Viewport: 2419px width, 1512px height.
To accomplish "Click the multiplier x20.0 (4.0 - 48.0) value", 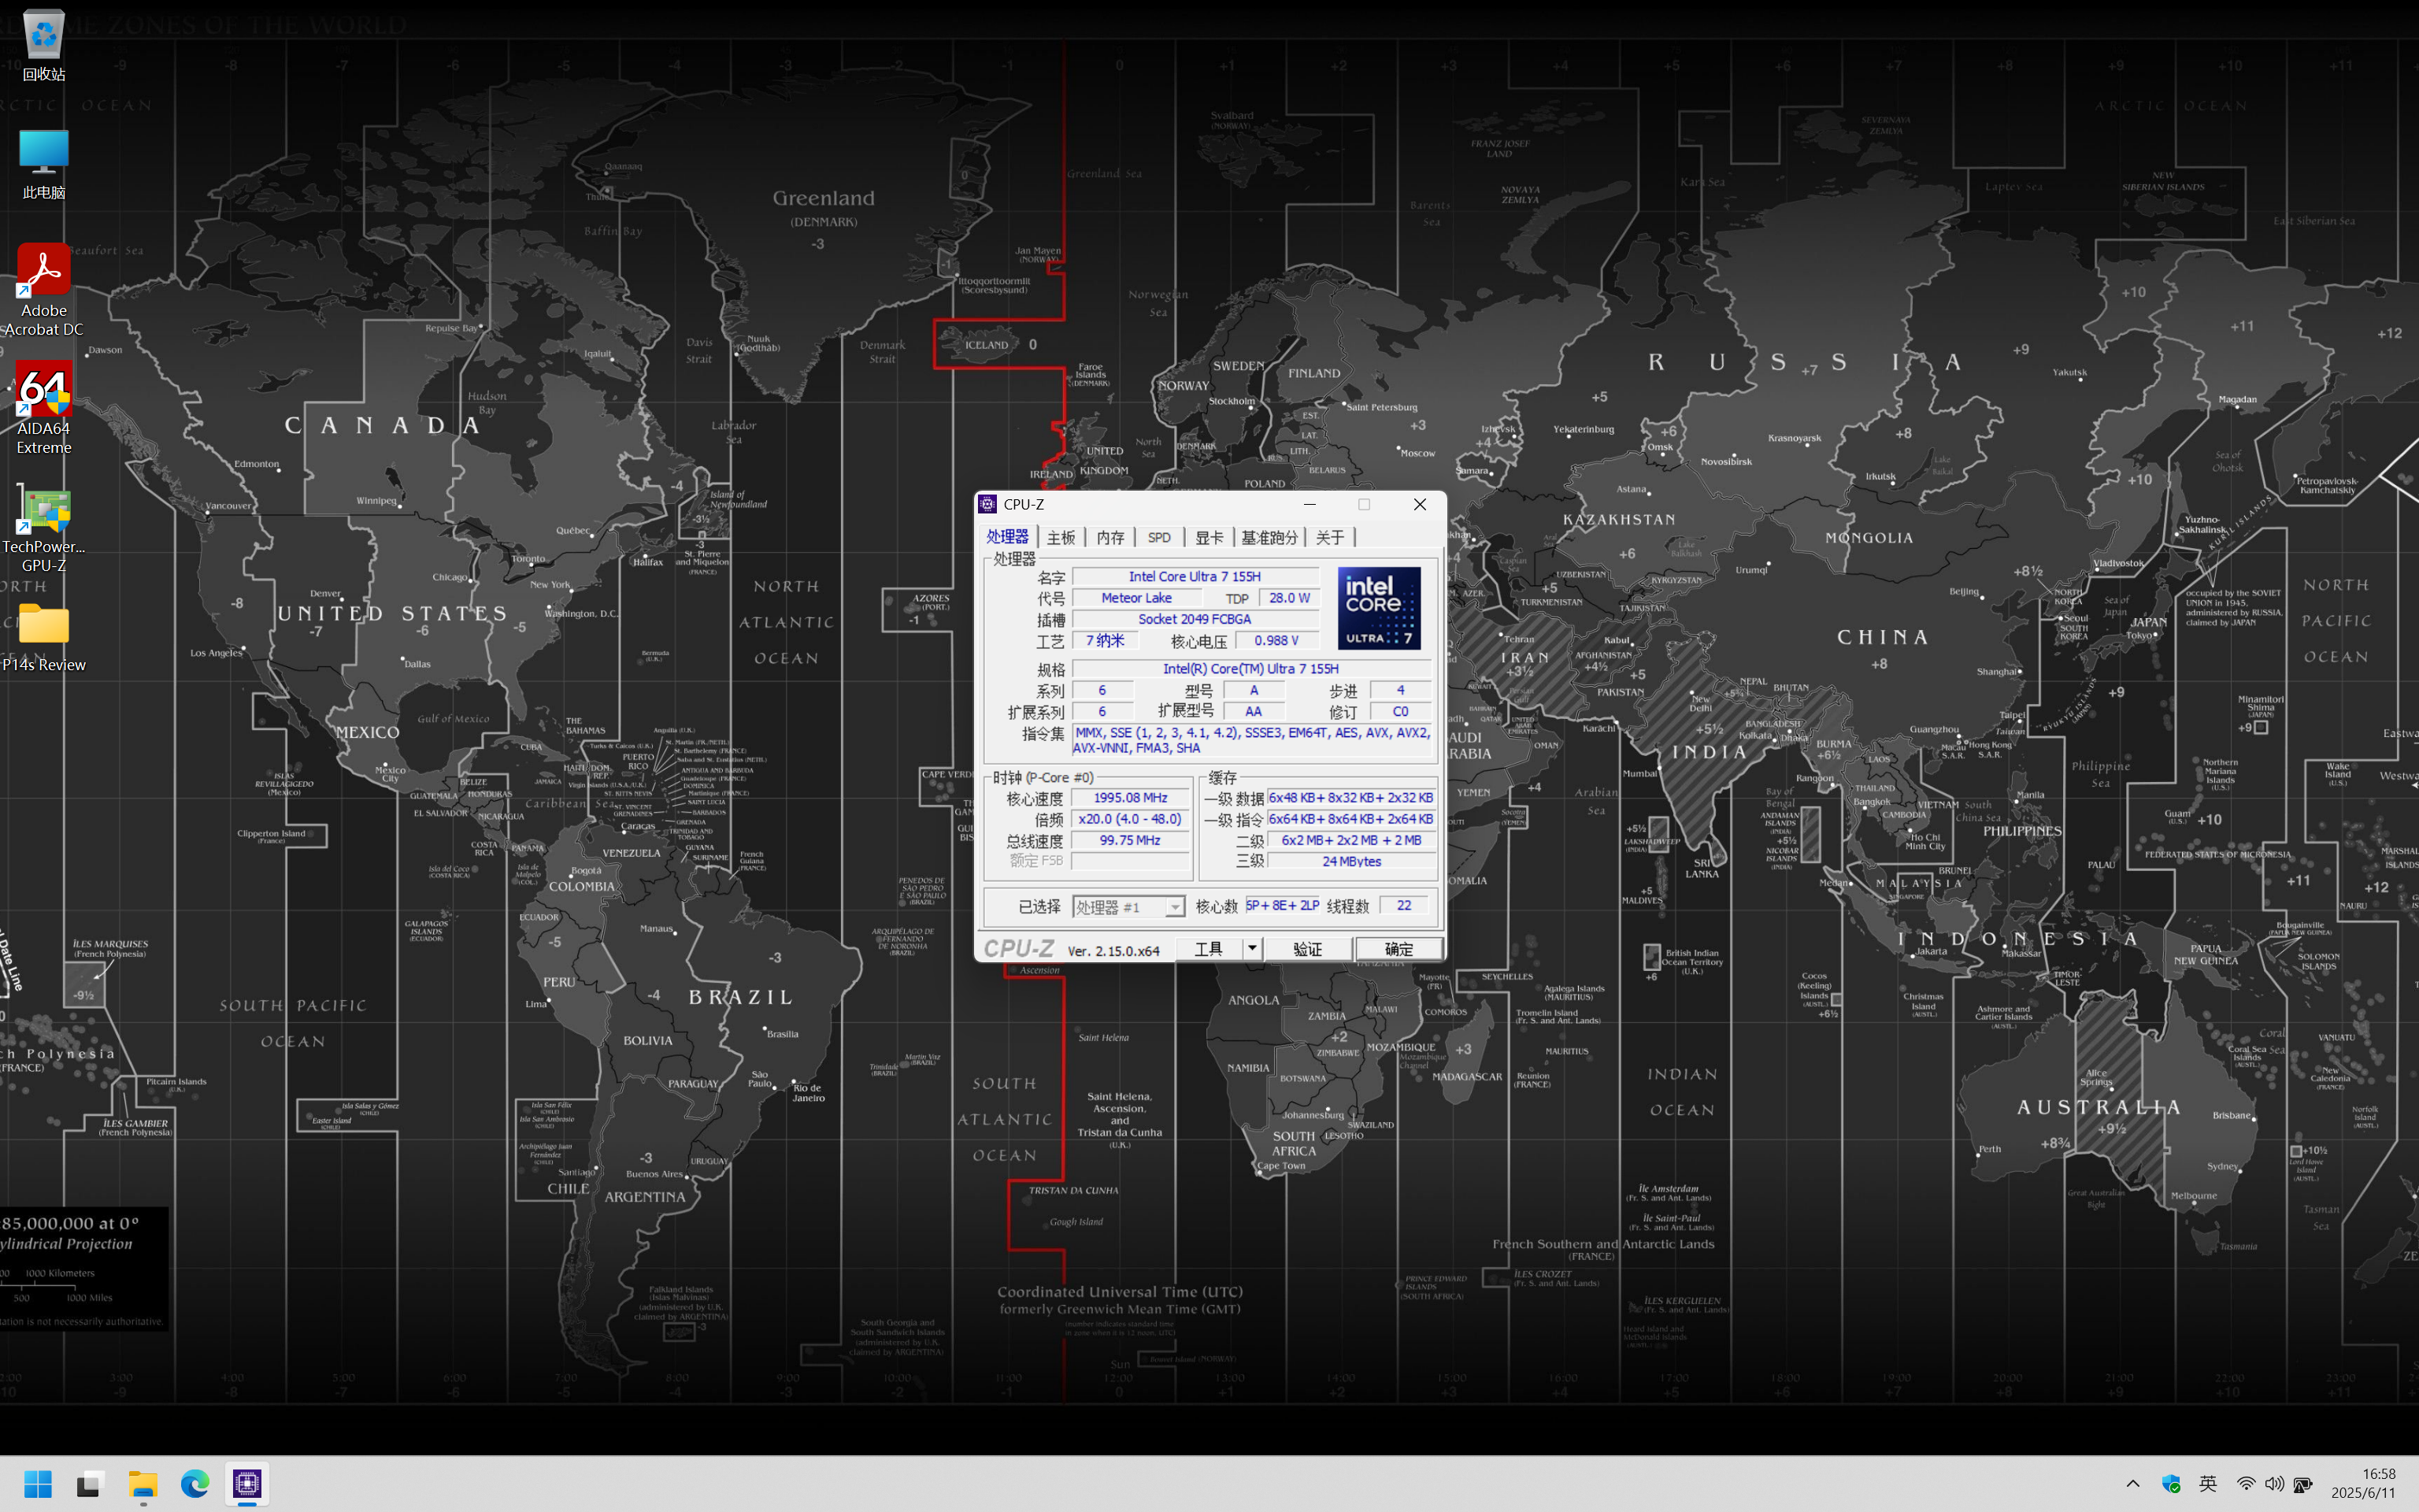I will pyautogui.click(x=1131, y=819).
